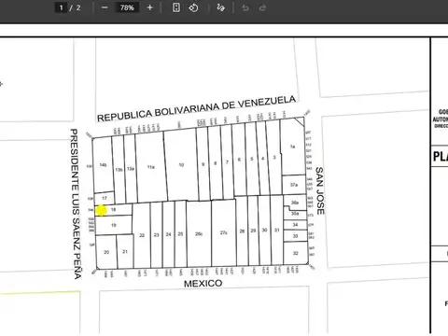Click parcel label 10
Screen dimensions: 448x336
point(181,165)
